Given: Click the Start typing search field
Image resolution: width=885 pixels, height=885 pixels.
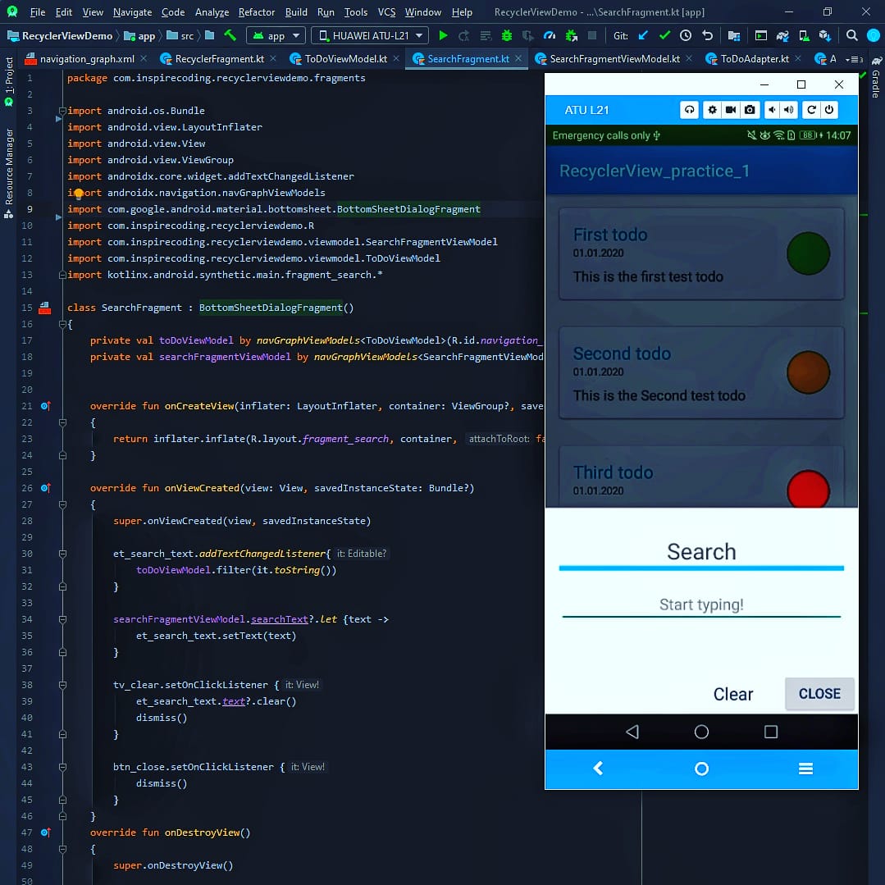Looking at the screenshot, I should (x=701, y=604).
